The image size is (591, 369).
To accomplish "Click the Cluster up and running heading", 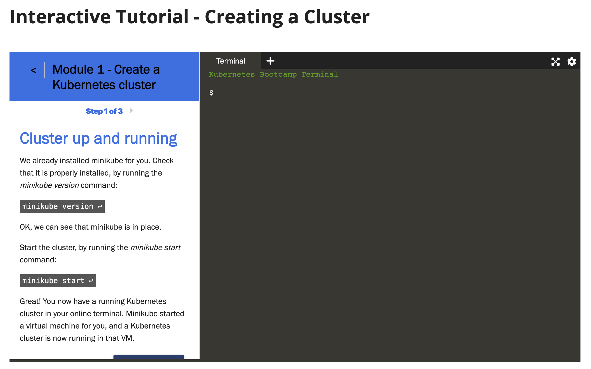I will coord(99,139).
